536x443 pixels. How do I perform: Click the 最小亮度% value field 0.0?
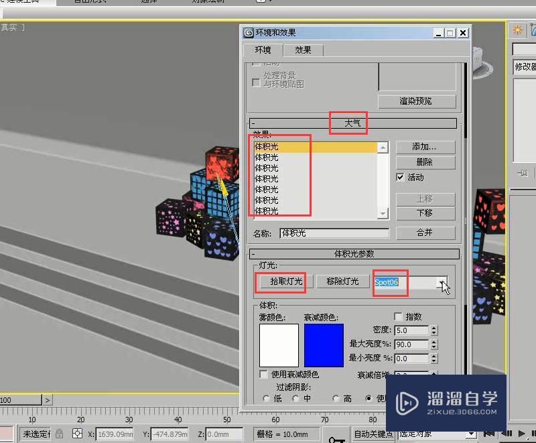[x=411, y=359]
